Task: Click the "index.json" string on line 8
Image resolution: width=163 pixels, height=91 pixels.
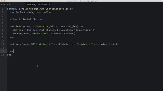Action: (40, 34)
